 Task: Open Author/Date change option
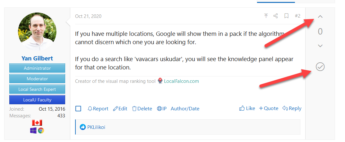[x=185, y=109]
